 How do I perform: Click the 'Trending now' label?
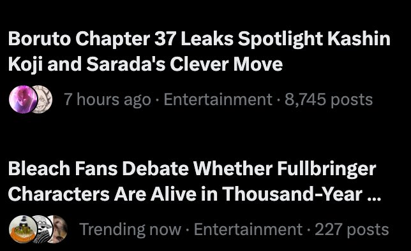[x=130, y=229]
